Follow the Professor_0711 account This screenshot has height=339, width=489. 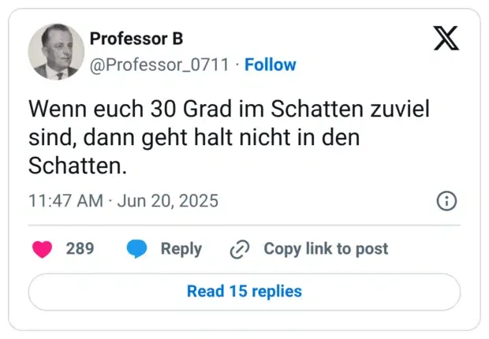(270, 65)
